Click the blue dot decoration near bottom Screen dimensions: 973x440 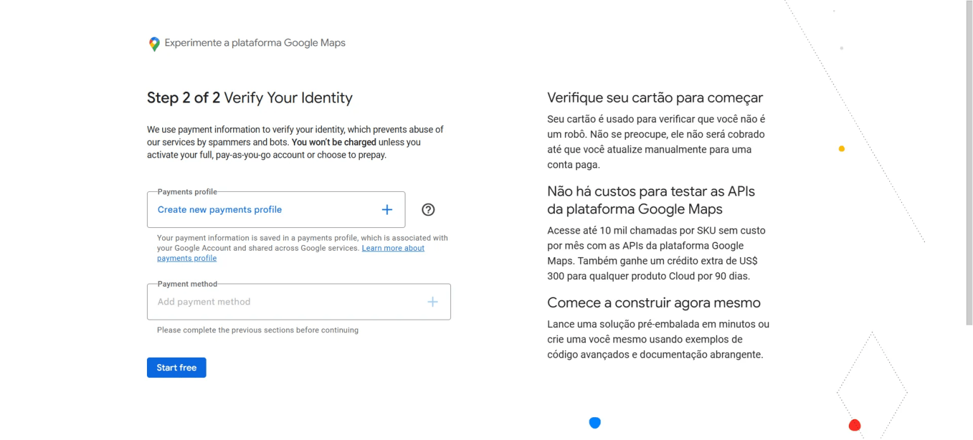595,422
